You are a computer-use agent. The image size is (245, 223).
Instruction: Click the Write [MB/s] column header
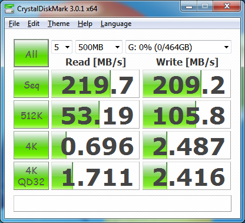click(x=187, y=62)
